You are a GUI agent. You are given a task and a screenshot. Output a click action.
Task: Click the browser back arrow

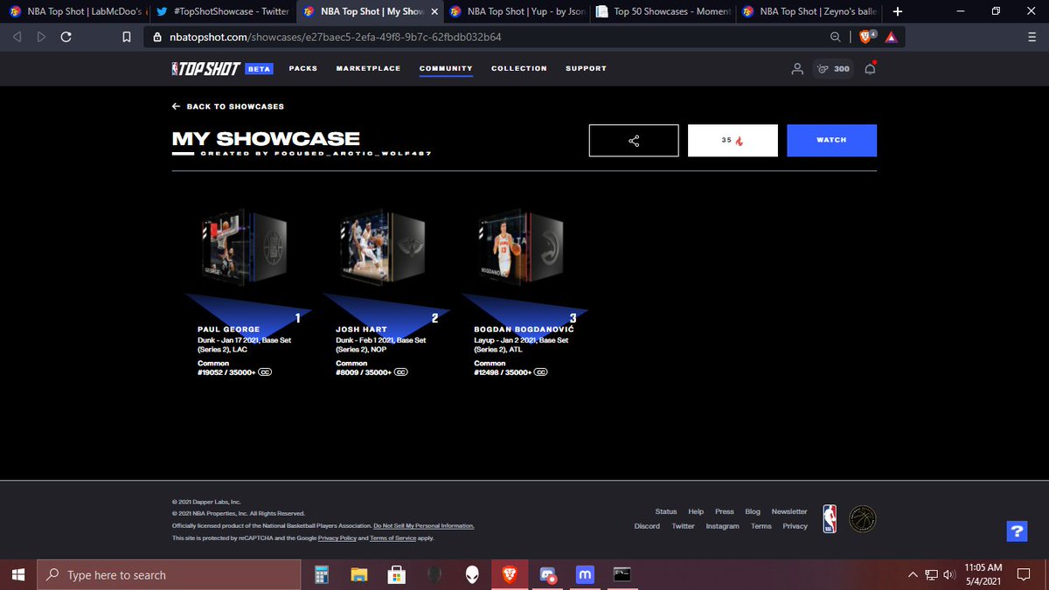[17, 38]
